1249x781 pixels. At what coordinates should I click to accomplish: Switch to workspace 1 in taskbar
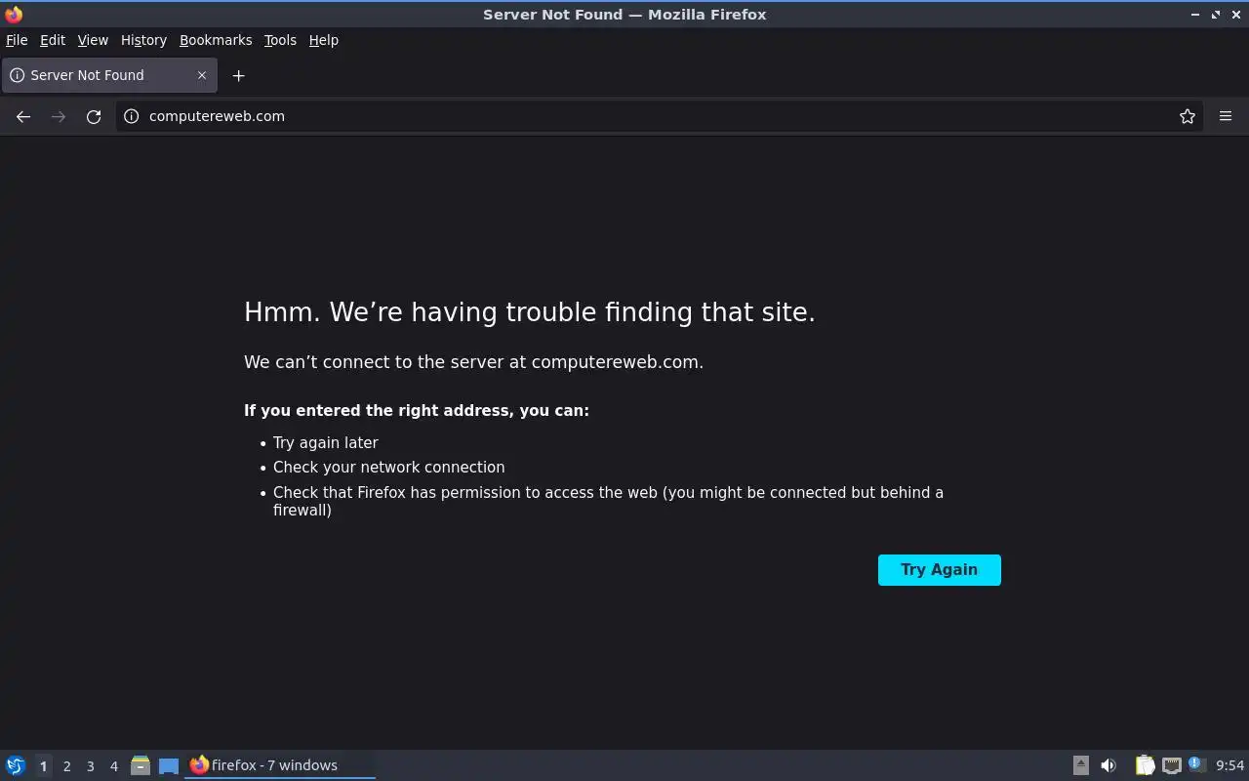coord(43,766)
